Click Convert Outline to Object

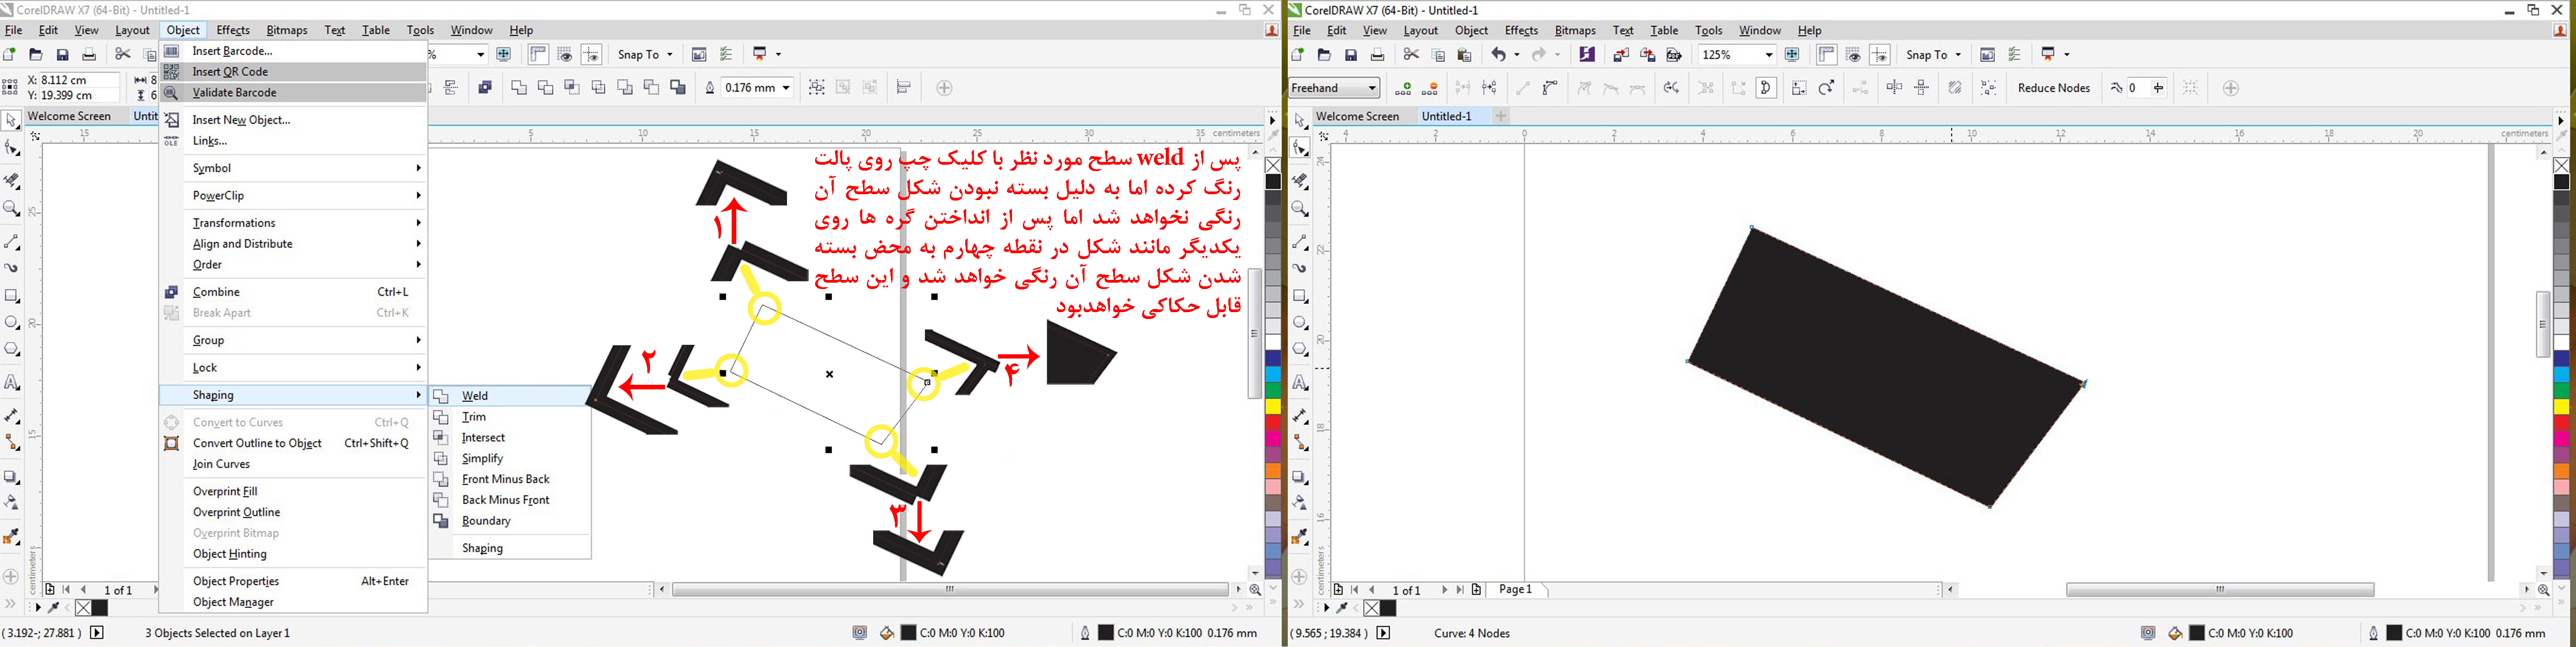coord(293,443)
